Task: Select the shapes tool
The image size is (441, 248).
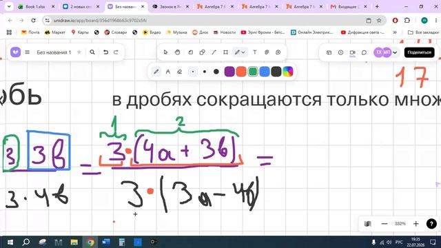Action: tap(202, 52)
